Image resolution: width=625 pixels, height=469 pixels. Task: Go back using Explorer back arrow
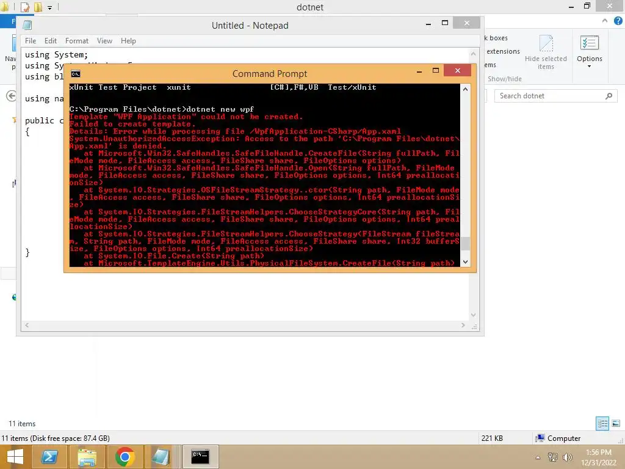tap(11, 96)
